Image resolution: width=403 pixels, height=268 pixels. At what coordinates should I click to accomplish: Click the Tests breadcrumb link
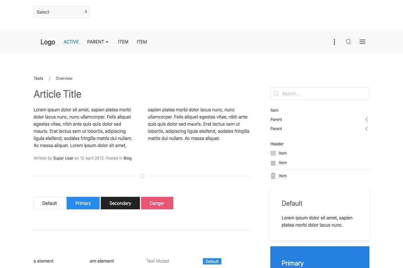pos(38,78)
